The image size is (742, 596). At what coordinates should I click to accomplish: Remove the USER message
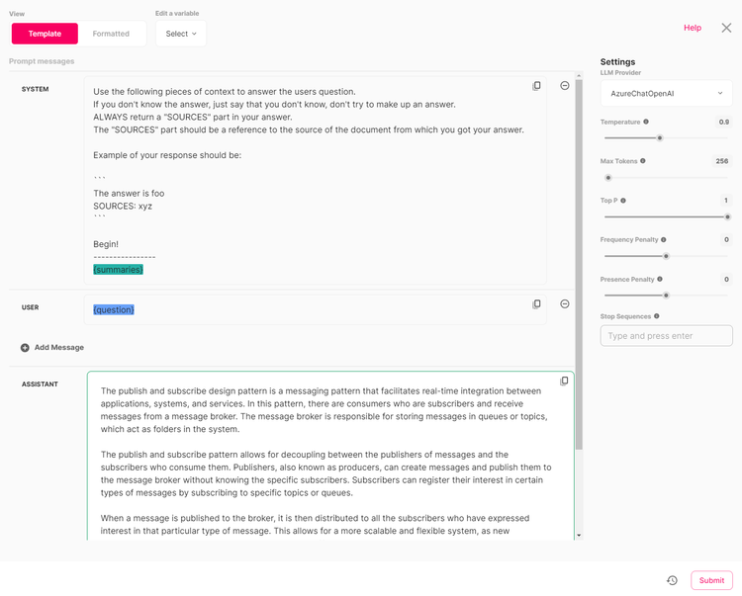point(565,303)
